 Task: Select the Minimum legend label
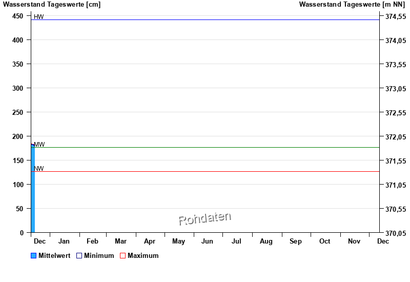tap(99, 256)
